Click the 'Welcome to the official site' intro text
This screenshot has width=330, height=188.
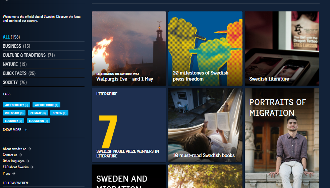click(42, 18)
